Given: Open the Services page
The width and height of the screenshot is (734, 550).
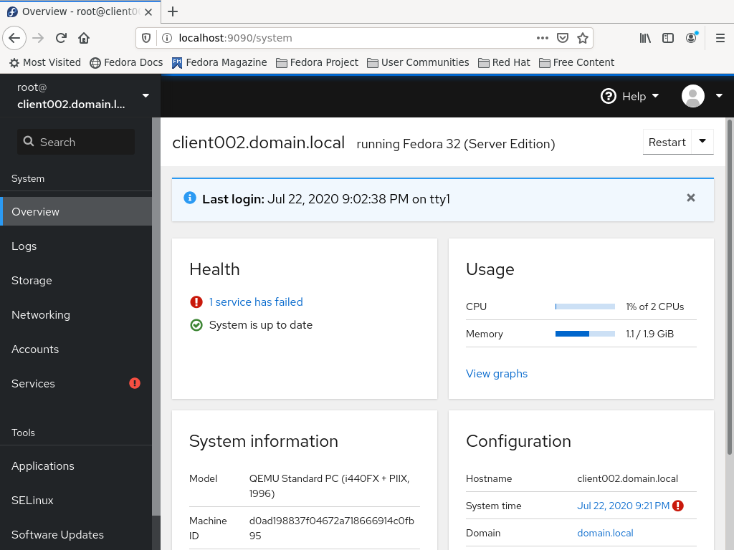Looking at the screenshot, I should (x=76, y=384).
